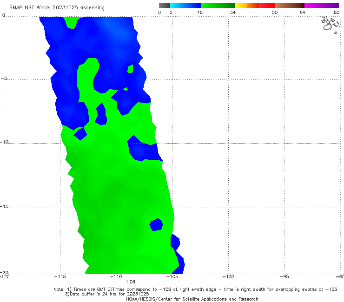Image resolution: width=344 pixels, height=302 pixels.
Task: Click the longitude label '-95'
Action: 284,276
